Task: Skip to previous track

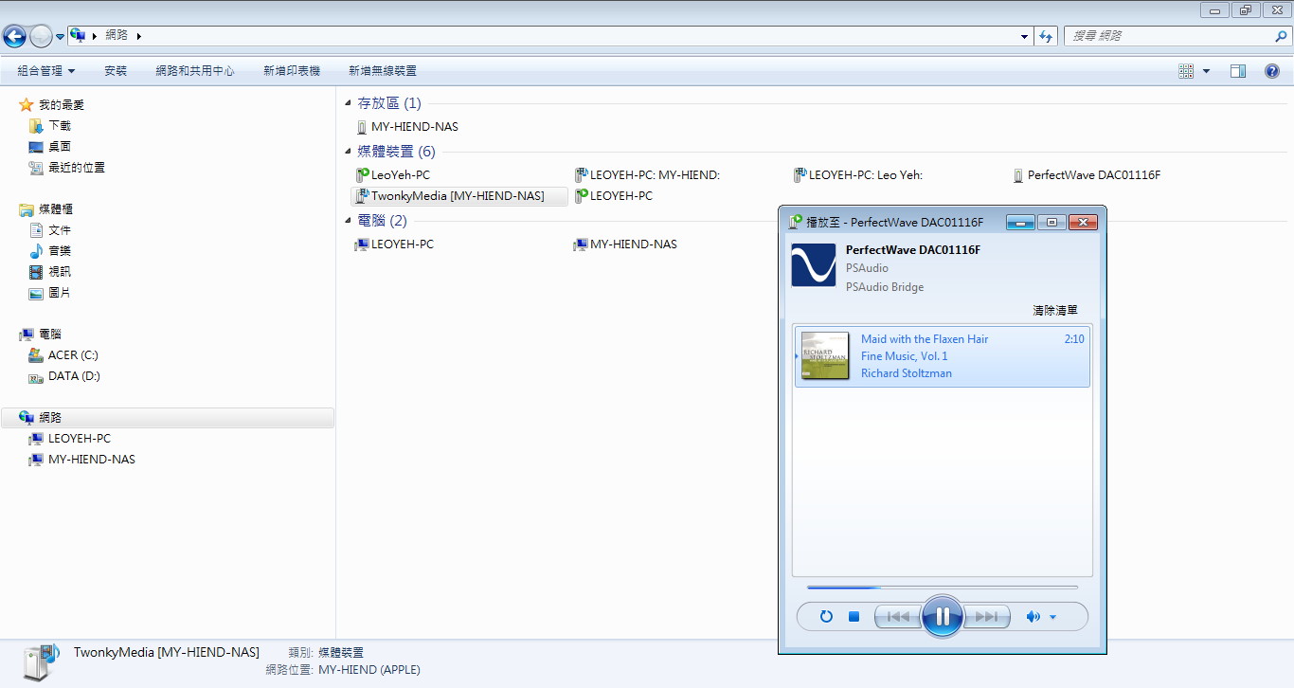Action: 897,617
